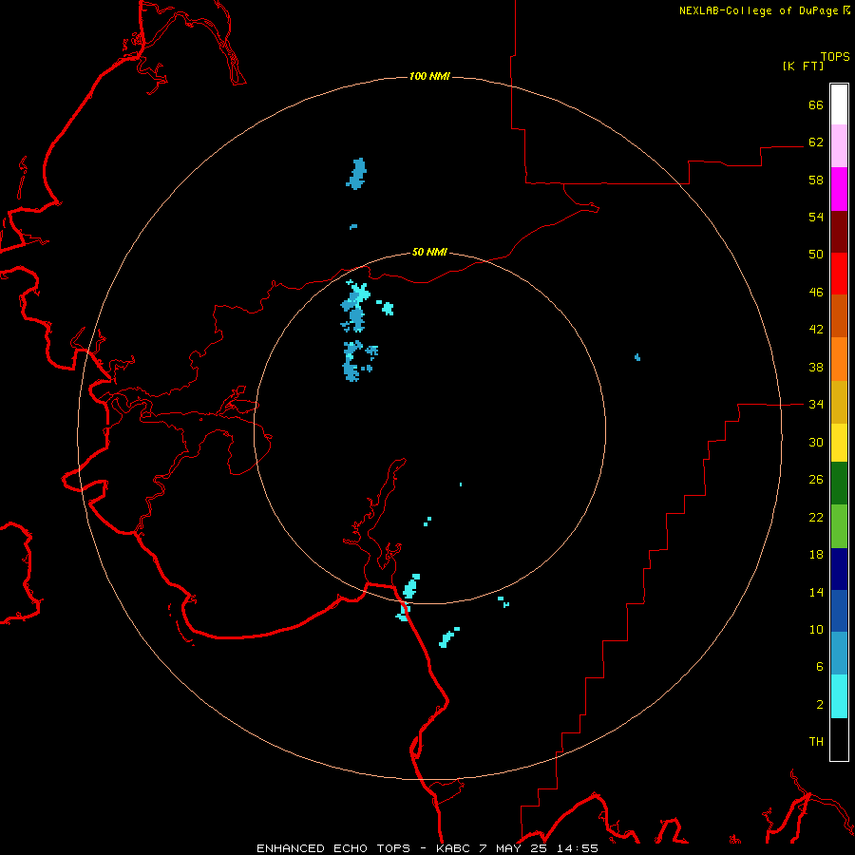Click the "TOPS" legend heading
855x855 pixels.
835,56
